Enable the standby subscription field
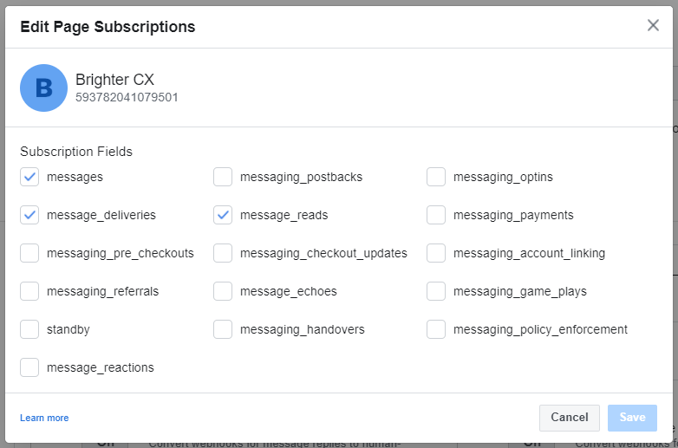The height and width of the screenshot is (448, 678). tap(29, 329)
